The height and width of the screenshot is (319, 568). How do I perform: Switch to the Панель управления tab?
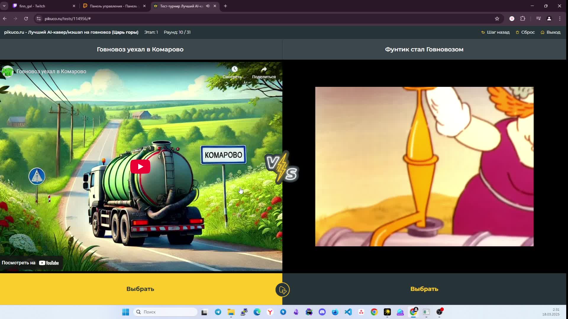pyautogui.click(x=113, y=6)
